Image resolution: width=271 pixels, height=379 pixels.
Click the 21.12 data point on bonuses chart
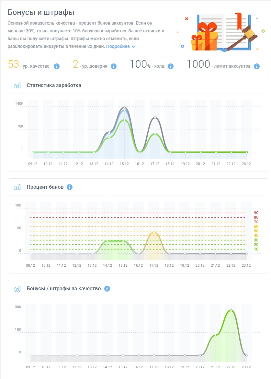(216, 335)
